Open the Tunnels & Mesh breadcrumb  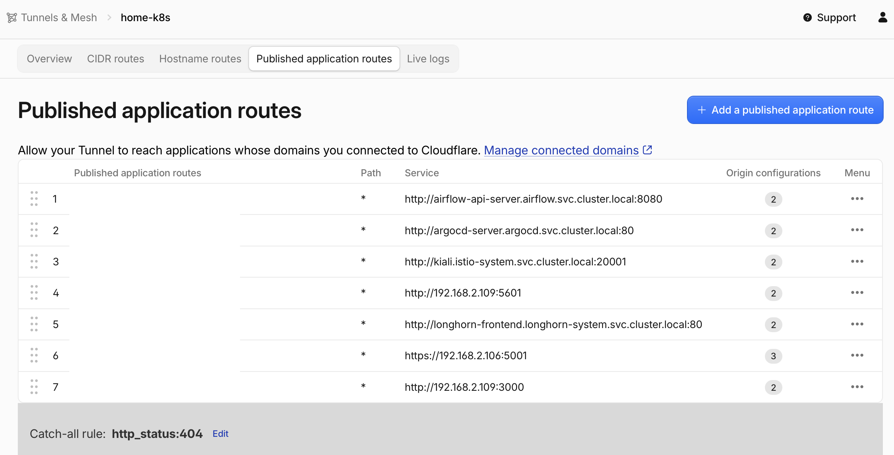[59, 17]
